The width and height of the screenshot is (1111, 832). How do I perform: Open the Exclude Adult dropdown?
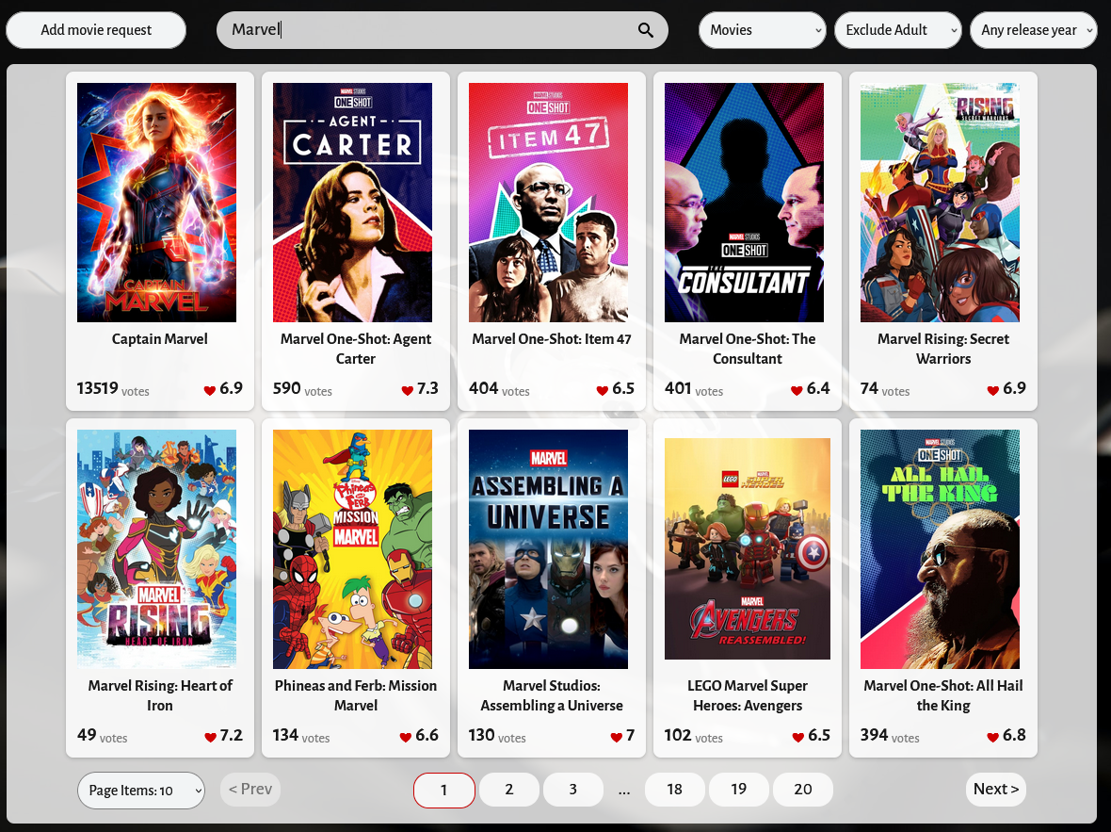pyautogui.click(x=897, y=30)
